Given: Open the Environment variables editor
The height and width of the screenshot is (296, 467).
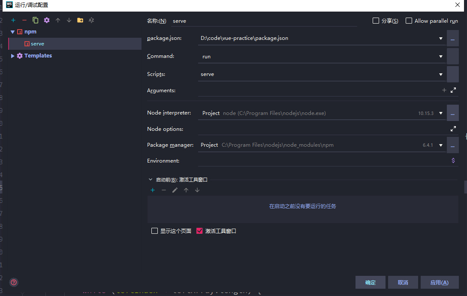Looking at the screenshot, I should click(x=453, y=160).
